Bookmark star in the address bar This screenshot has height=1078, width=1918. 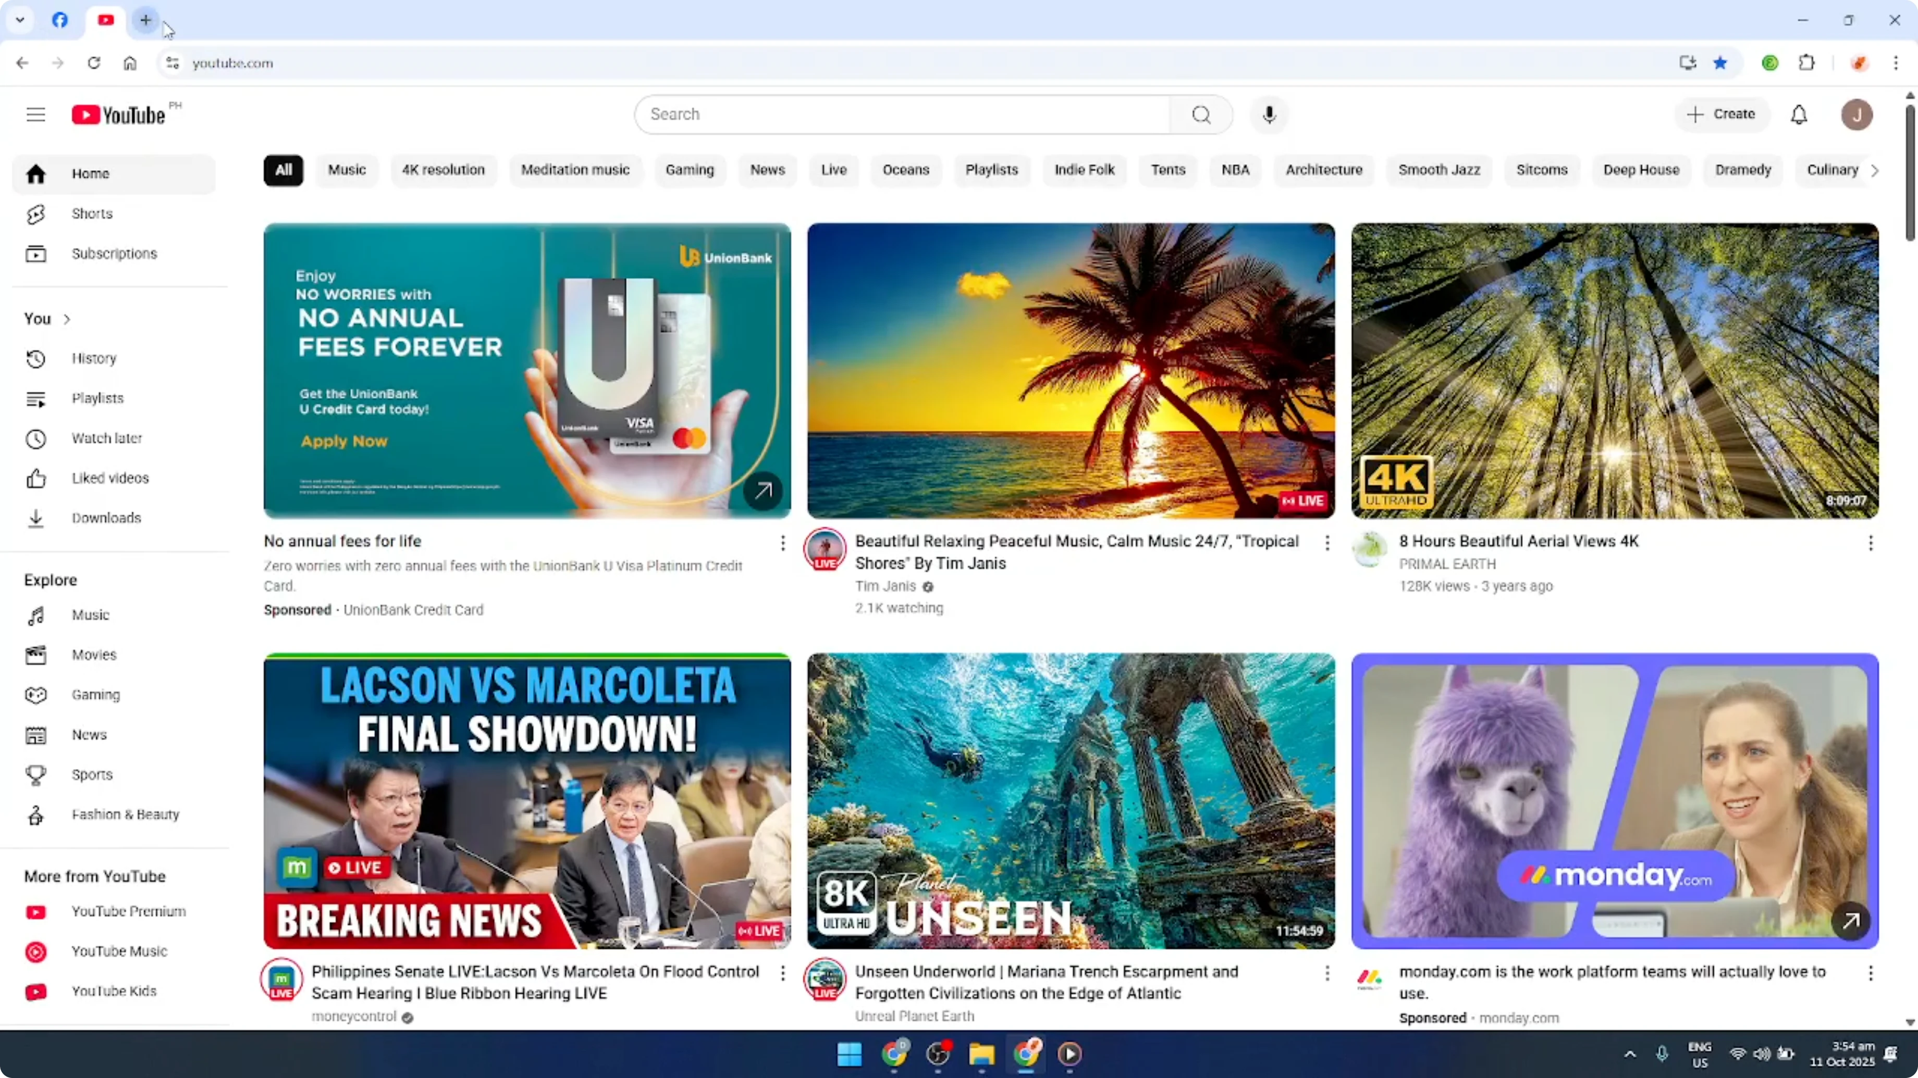1720,63
